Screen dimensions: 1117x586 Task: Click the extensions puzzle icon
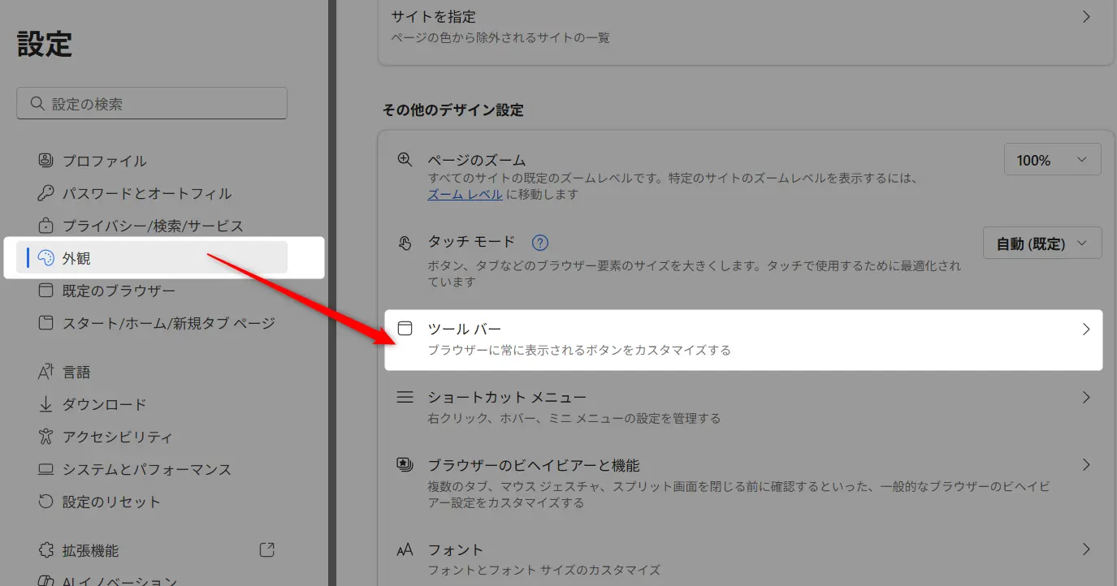46,550
